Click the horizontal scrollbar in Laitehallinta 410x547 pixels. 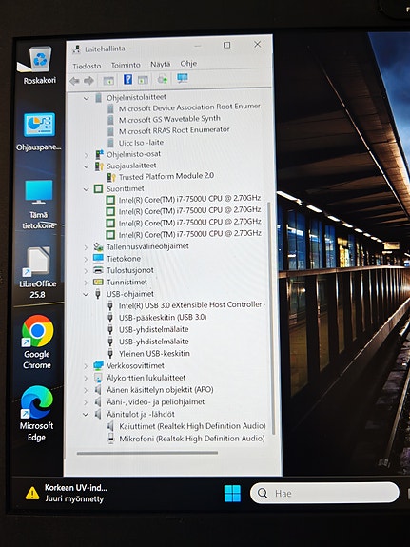pos(147,453)
